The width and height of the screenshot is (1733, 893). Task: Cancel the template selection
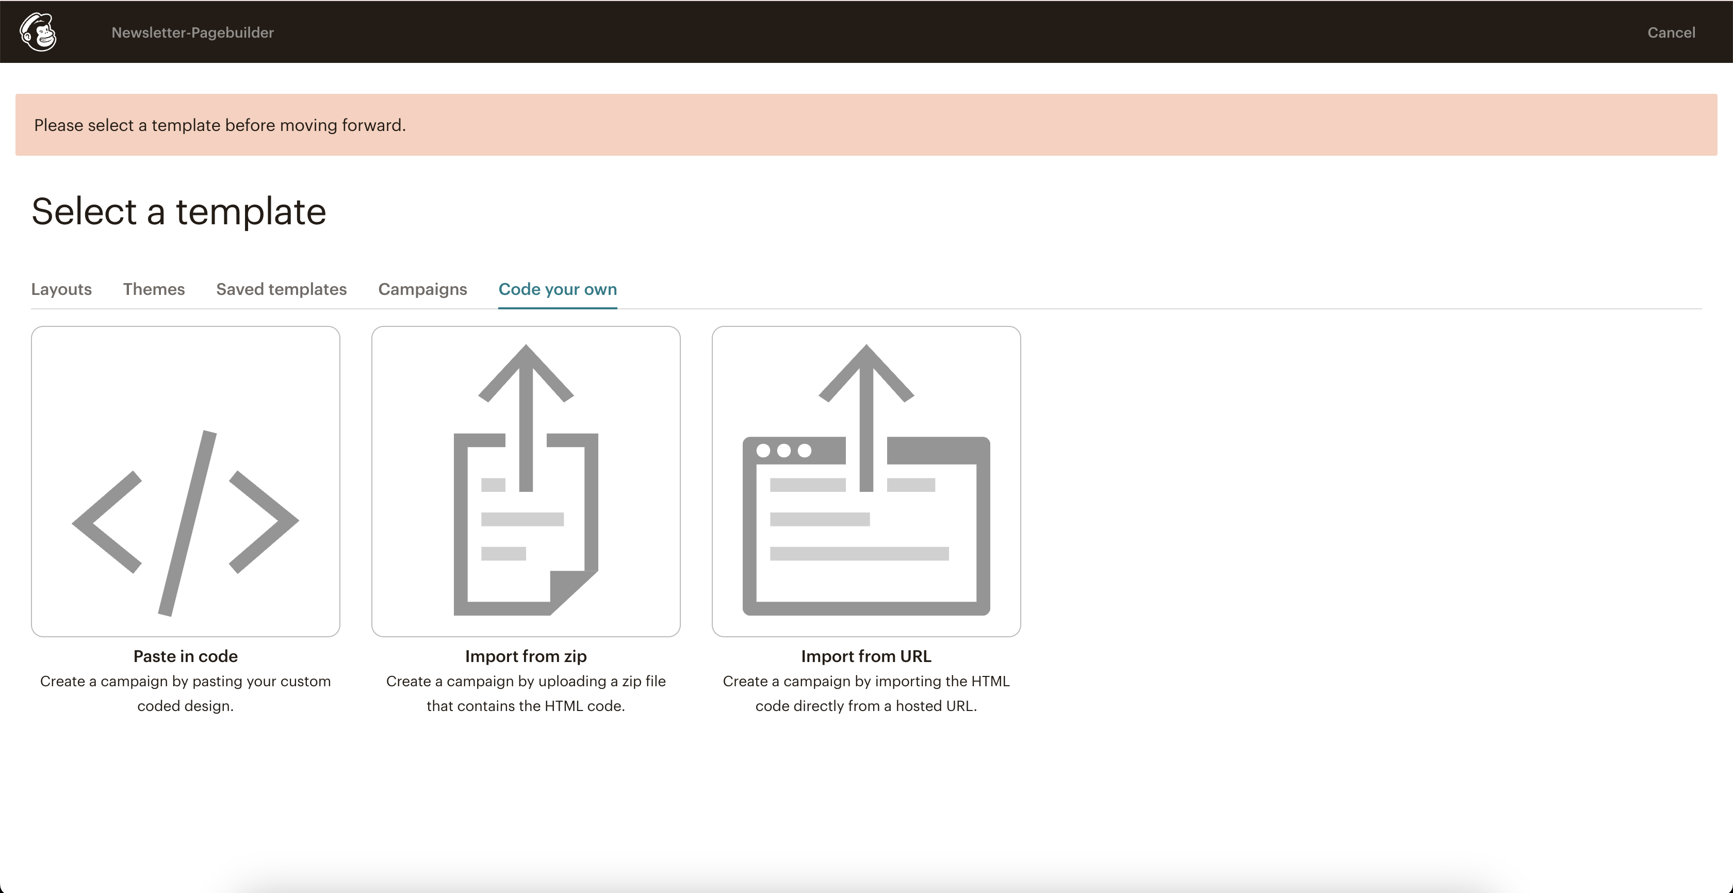tap(1671, 32)
